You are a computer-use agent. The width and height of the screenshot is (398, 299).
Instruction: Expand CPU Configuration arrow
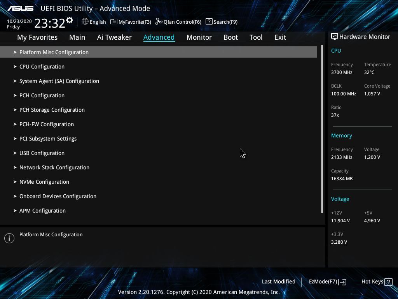point(15,67)
